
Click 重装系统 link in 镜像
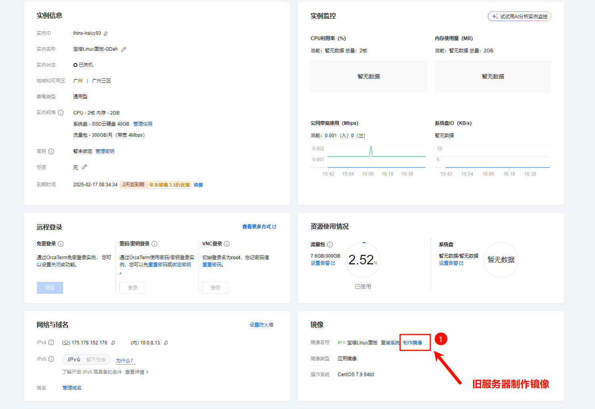point(390,343)
